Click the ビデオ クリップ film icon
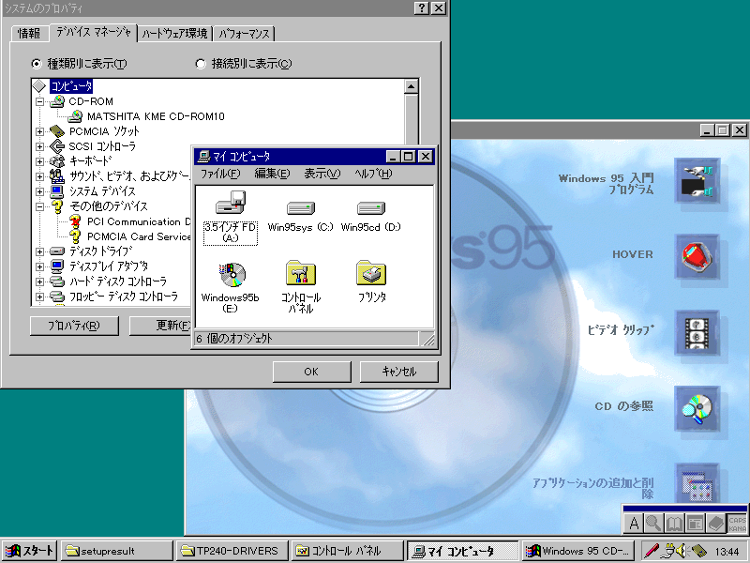The image size is (750, 563). pos(697,333)
